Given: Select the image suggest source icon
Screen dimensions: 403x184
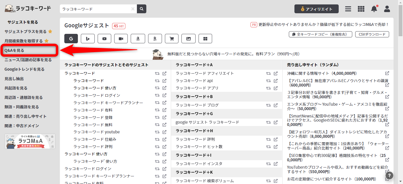Looking at the screenshot, I should coord(189,39).
